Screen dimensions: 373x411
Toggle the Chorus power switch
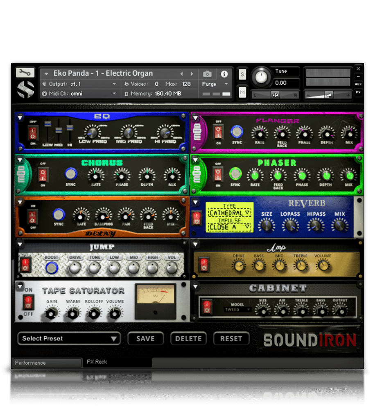tap(43, 175)
